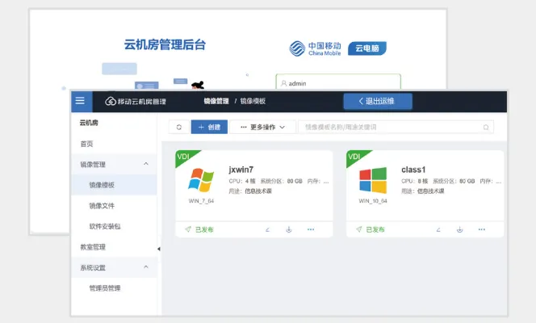Open 教室管理 in the sidebar
The height and width of the screenshot is (323, 536).
tap(93, 247)
